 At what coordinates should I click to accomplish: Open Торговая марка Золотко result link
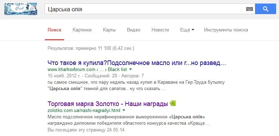click(108, 104)
